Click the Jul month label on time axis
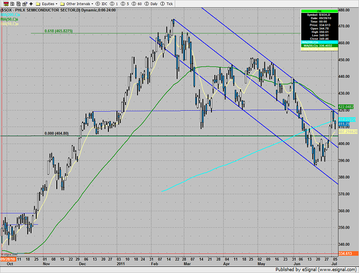The width and height of the screenshot is (359, 273). coord(334,264)
